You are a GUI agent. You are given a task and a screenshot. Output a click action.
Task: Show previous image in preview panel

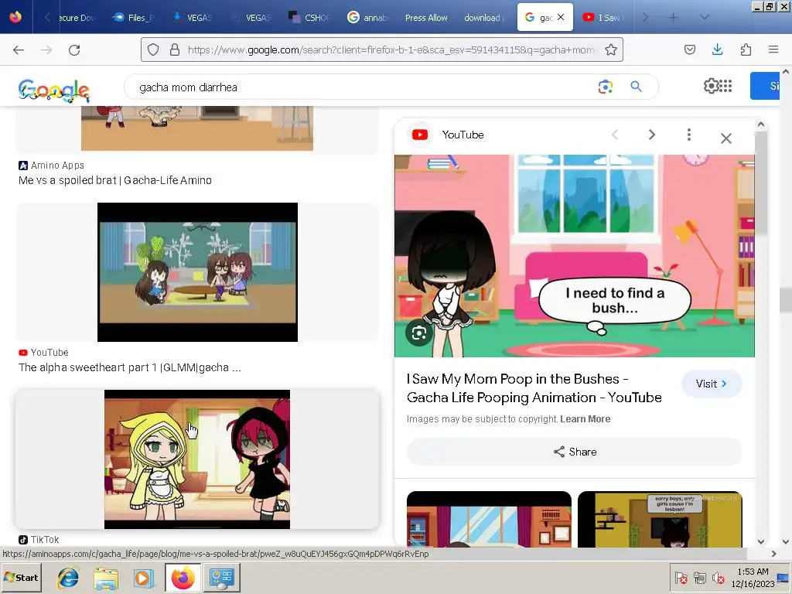click(615, 135)
